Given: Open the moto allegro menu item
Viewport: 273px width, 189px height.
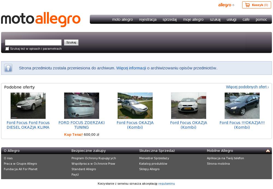Looking at the screenshot, I should pyautogui.click(x=122, y=19).
